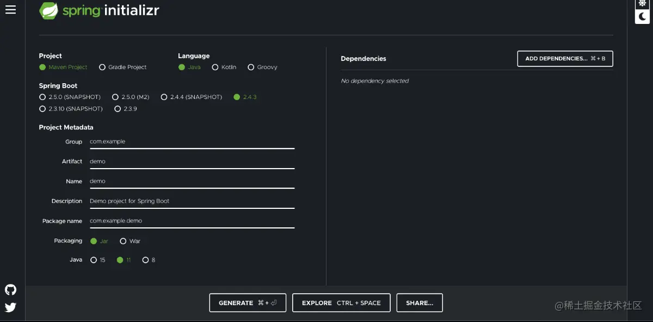Choose Java as the language

[189, 67]
